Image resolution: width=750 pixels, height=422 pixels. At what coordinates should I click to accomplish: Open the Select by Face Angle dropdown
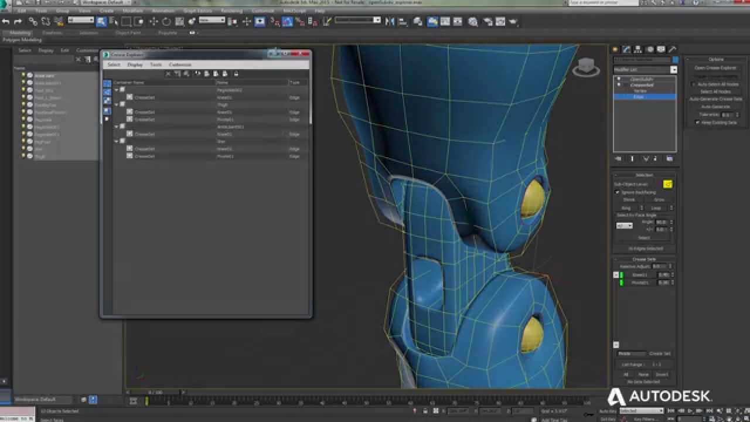(x=625, y=226)
